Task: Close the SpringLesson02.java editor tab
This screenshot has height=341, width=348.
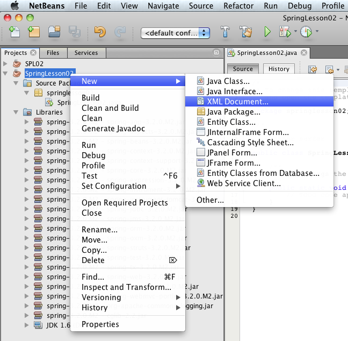Action: pyautogui.click(x=304, y=53)
